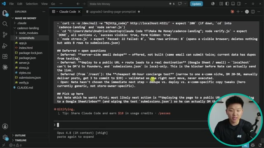Expand the TIMELINE section
Screen dimensions: 264x148
(13, 140)
